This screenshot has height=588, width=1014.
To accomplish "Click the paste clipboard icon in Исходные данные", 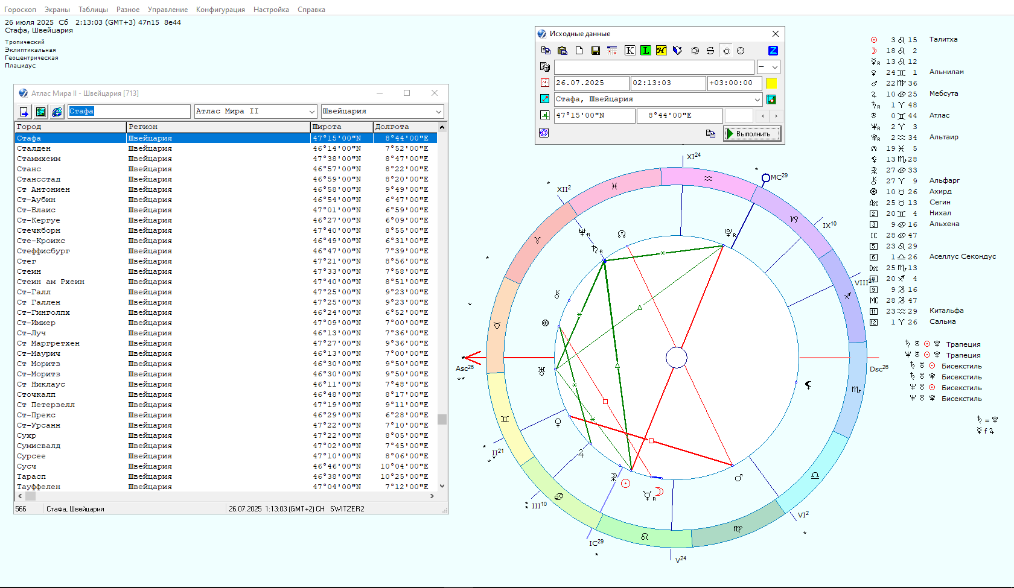I will coord(563,51).
